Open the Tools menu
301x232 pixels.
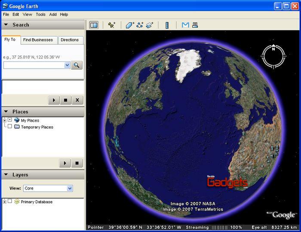pos(41,15)
